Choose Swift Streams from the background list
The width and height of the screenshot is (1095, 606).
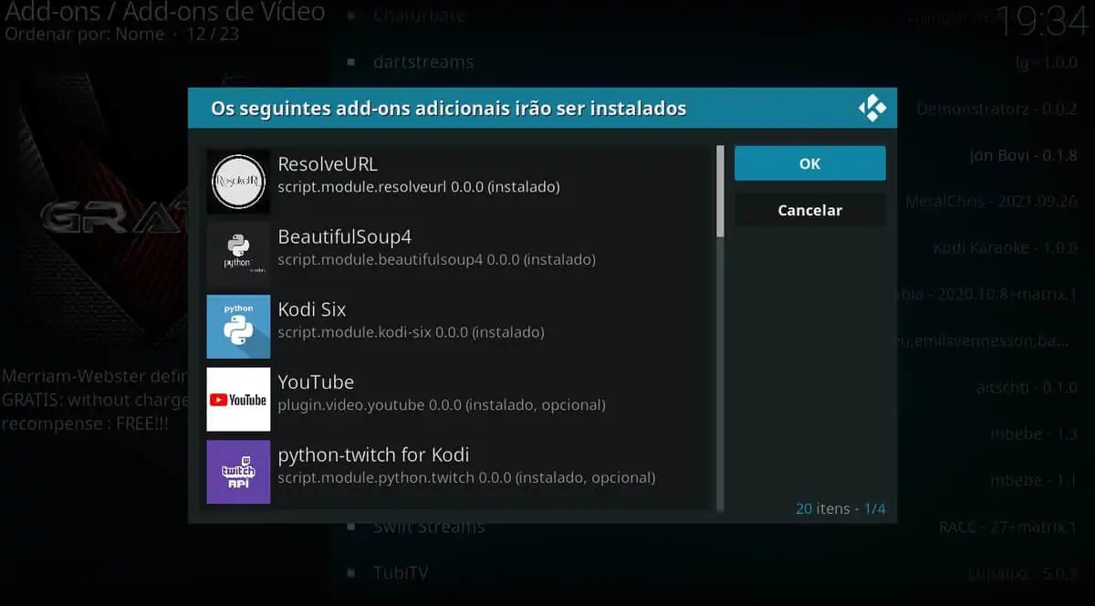(430, 527)
